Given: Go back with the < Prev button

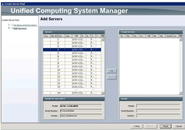Looking at the screenshot, I should 137,126.
